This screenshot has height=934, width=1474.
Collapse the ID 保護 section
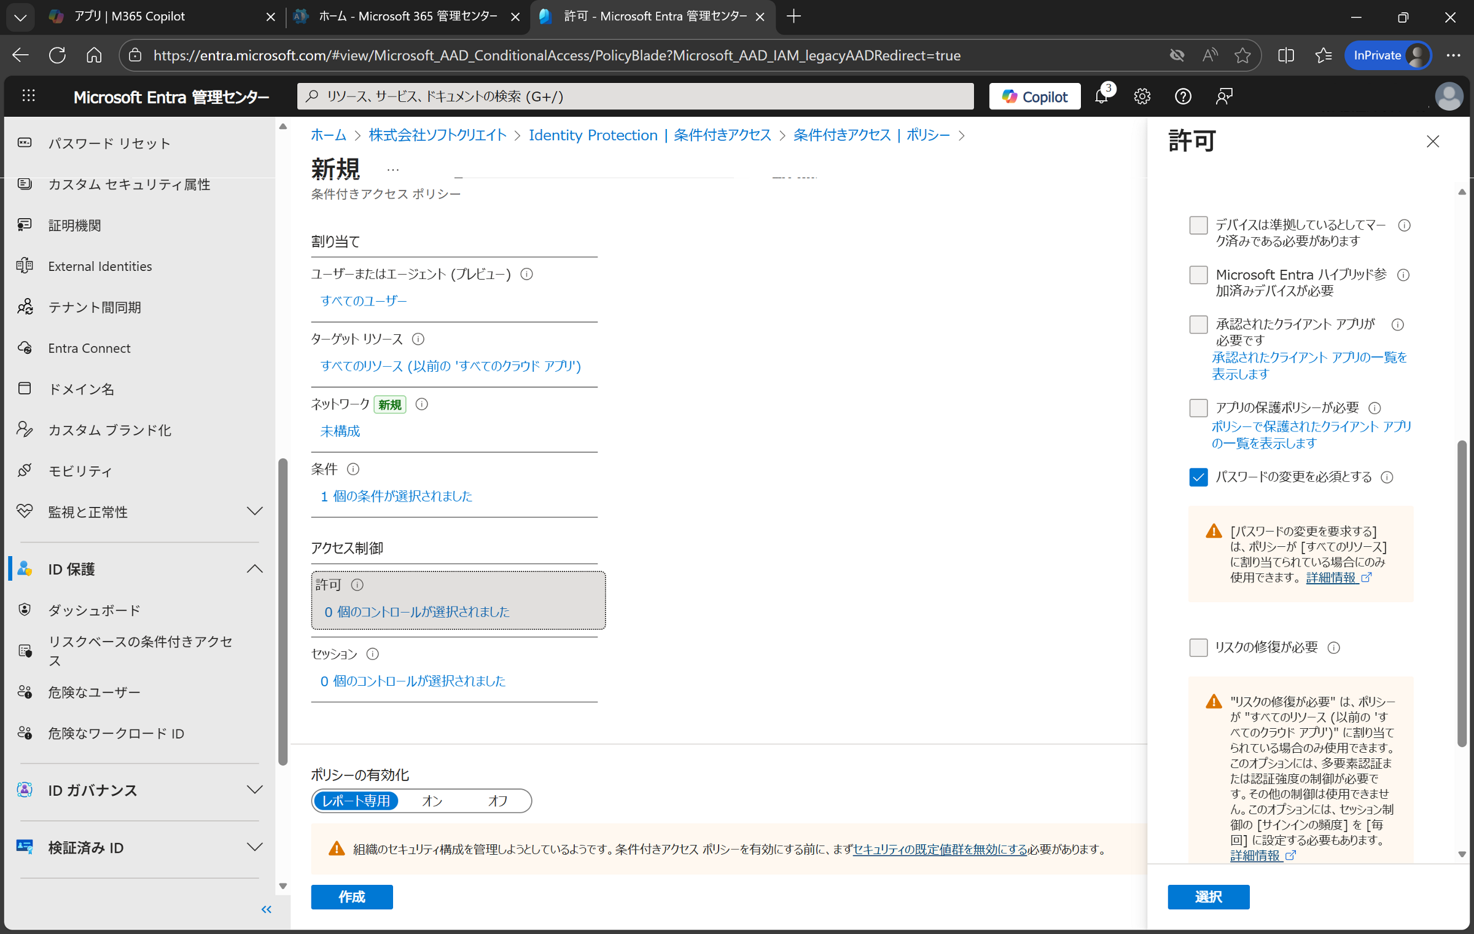[255, 568]
